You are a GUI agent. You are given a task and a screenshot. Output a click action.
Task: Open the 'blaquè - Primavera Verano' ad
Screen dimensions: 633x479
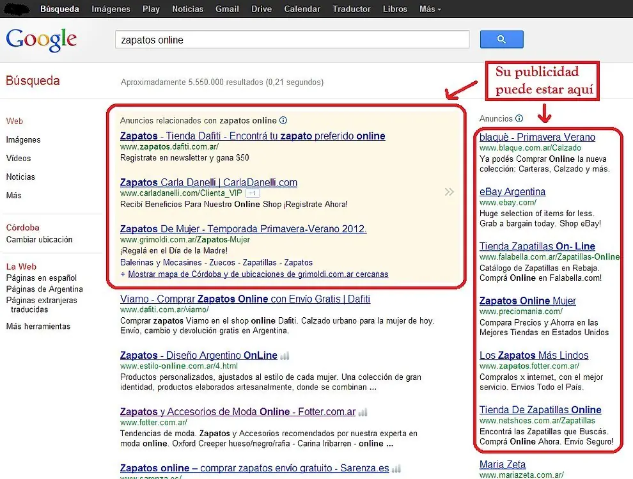coord(537,137)
